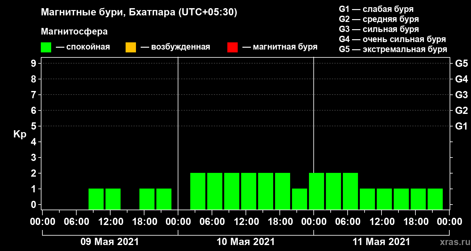Click the '06:00' tick label on 10 Мая

click(212, 222)
